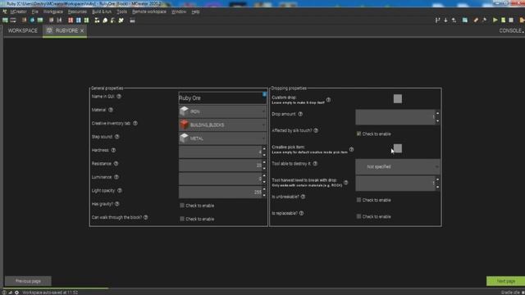Viewport: 525px width, 295px height.
Task: Open the MCreator menu
Action: click(18, 11)
